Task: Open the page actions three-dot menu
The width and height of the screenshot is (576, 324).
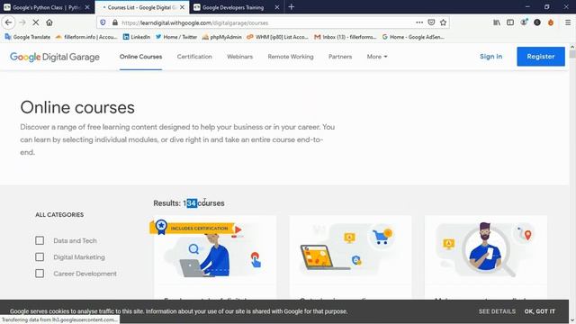Action: point(419,22)
